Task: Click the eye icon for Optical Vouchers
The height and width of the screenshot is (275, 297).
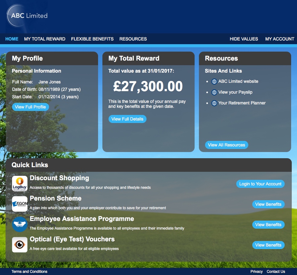Action: pyautogui.click(x=20, y=245)
